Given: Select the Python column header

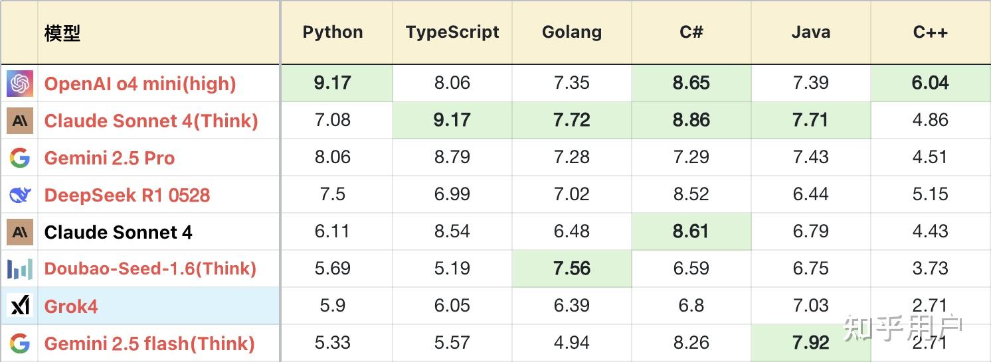Looking at the screenshot, I should pos(333,32).
